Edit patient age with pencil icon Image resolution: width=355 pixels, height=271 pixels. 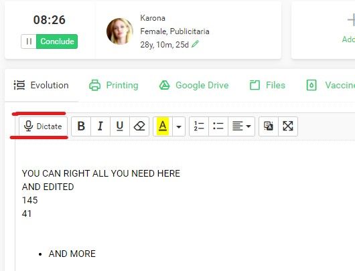coord(195,44)
